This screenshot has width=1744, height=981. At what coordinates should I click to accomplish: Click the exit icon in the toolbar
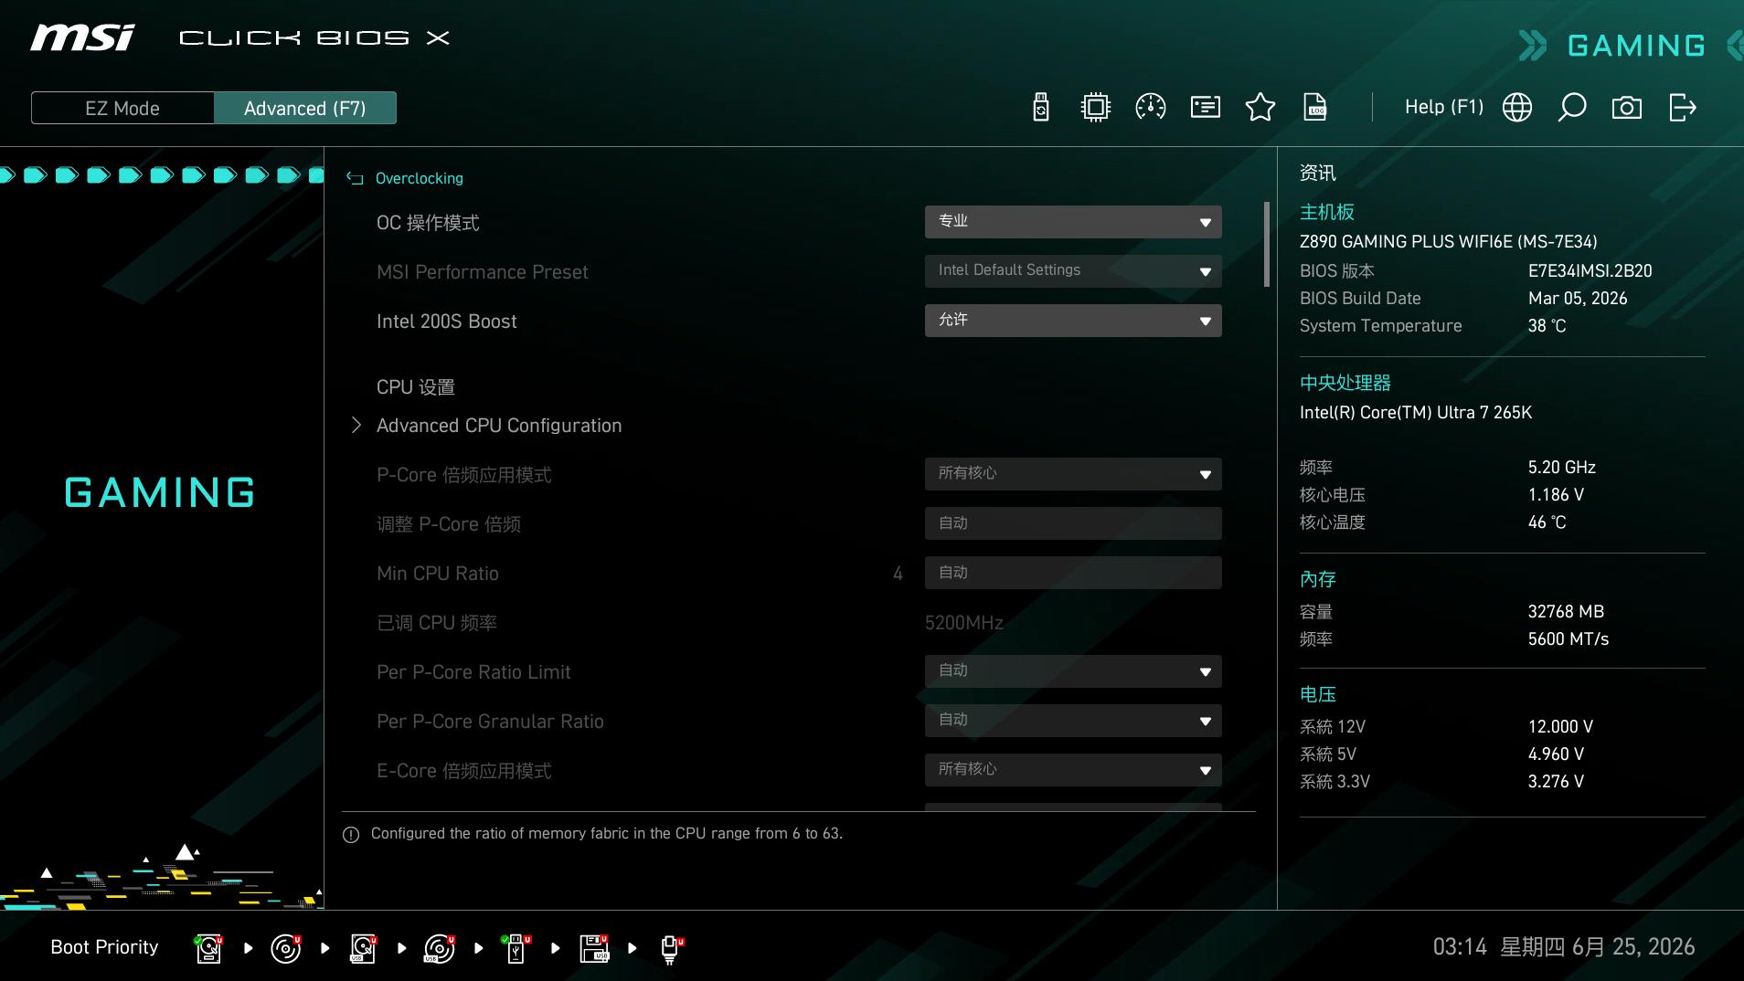click(x=1682, y=108)
